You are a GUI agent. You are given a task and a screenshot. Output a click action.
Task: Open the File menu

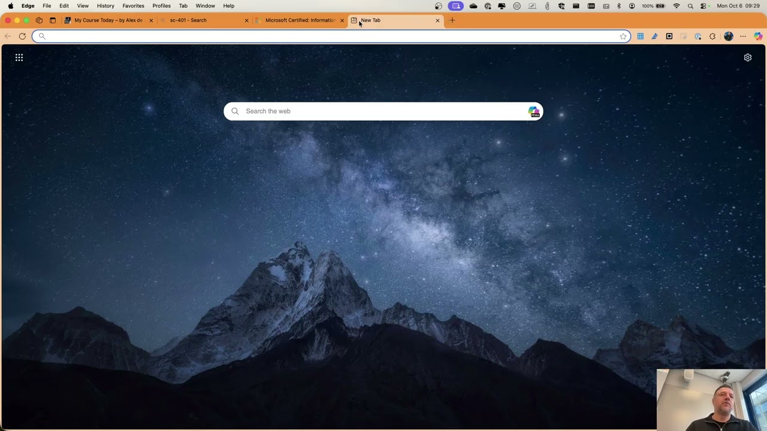point(47,6)
